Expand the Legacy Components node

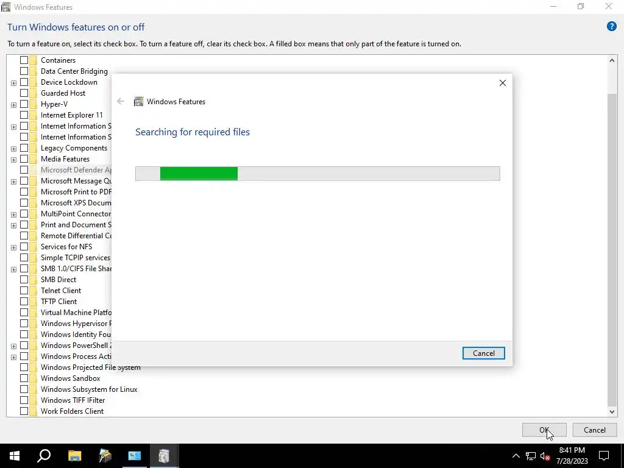[x=13, y=149]
